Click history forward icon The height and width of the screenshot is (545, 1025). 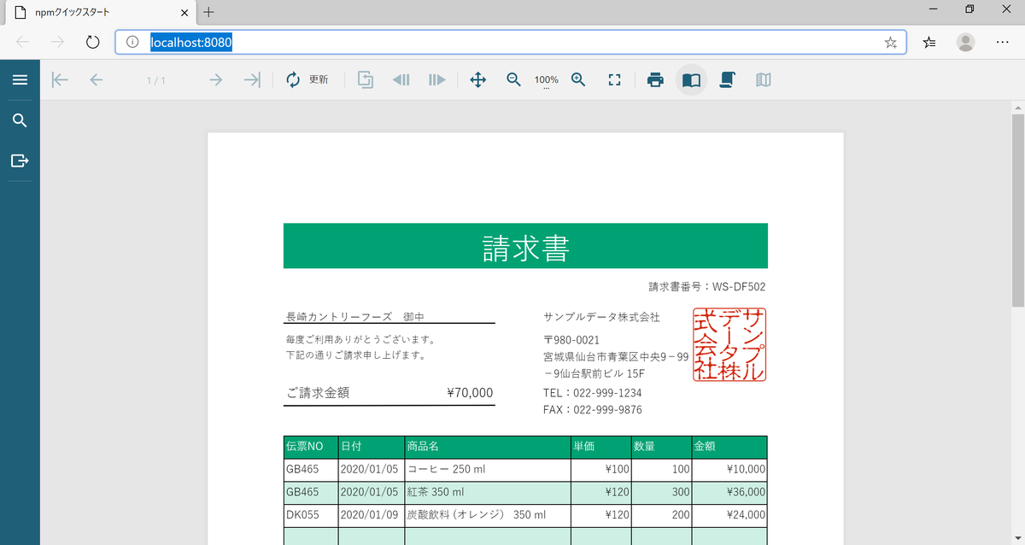point(437,79)
